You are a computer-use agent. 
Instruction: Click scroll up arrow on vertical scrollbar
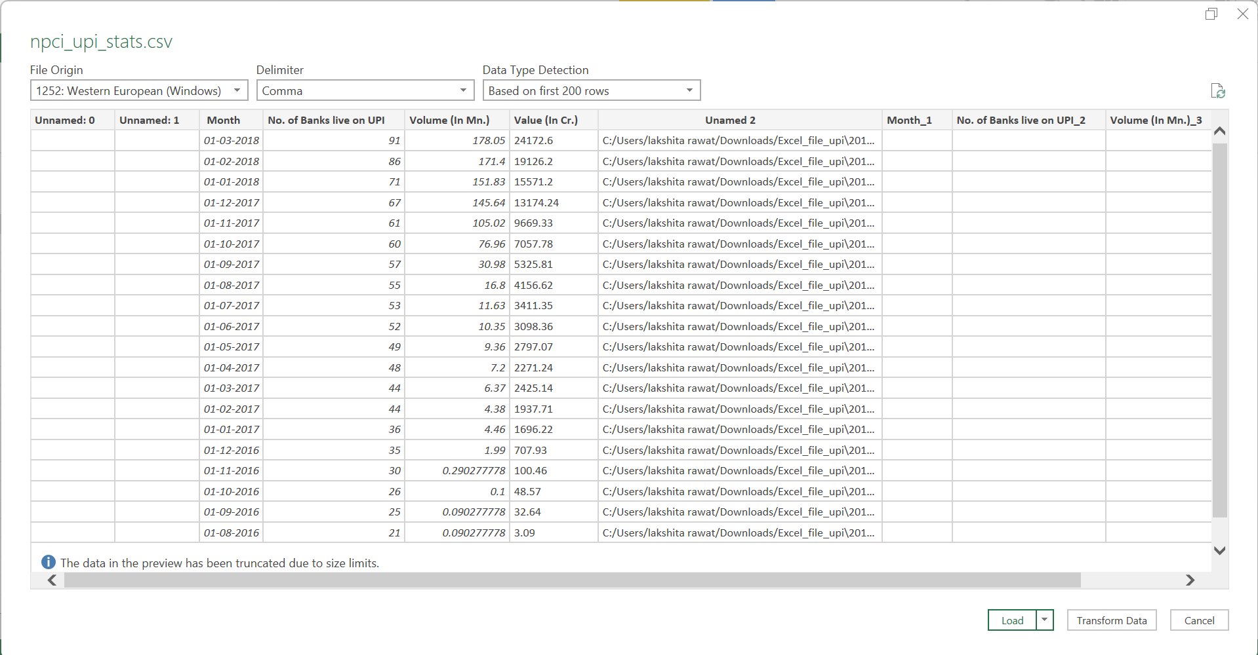click(1219, 131)
